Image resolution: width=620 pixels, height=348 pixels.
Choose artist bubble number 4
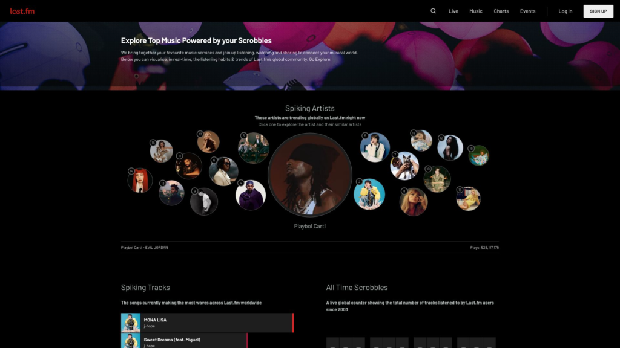coord(251,195)
